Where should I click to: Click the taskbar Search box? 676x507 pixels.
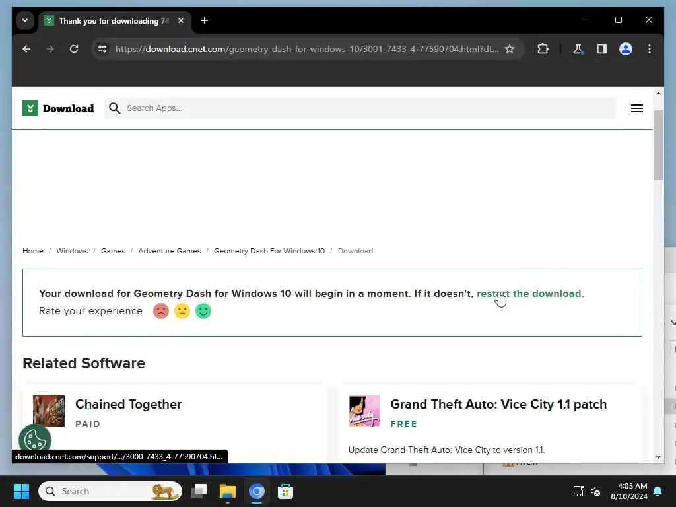(110, 491)
